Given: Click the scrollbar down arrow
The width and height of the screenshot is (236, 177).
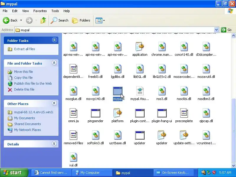Looking at the screenshot, I should point(233,165).
